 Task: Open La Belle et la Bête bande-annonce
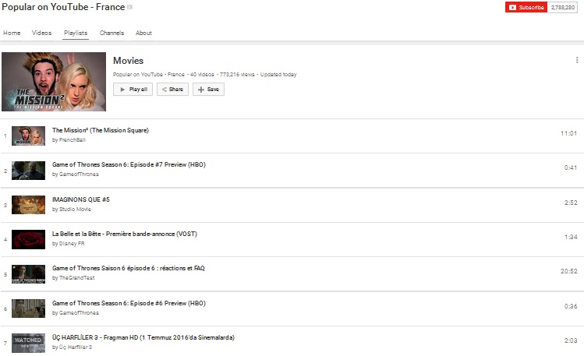click(125, 234)
